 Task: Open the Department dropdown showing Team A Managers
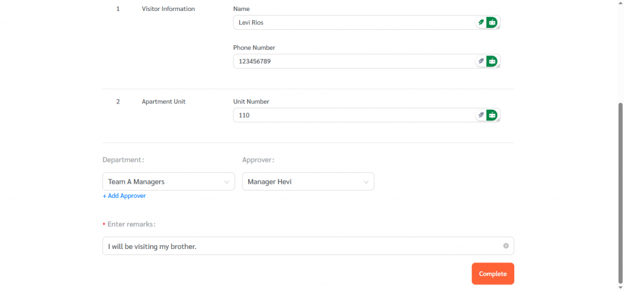pos(161,181)
